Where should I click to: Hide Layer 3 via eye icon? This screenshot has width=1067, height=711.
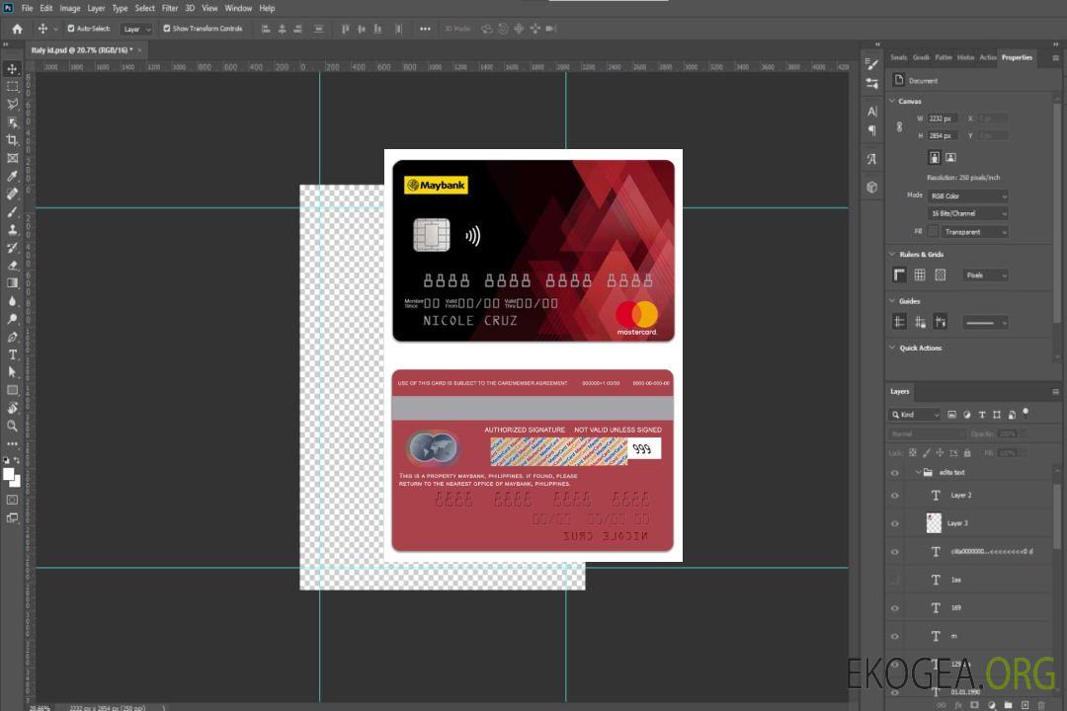[895, 524]
